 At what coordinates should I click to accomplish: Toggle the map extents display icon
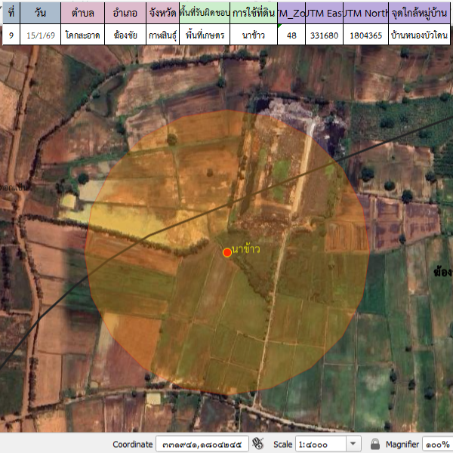click(x=258, y=444)
